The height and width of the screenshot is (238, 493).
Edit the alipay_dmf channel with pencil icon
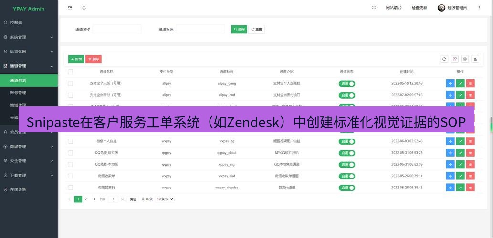[x=460, y=95]
